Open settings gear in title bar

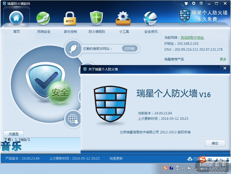(193, 3)
